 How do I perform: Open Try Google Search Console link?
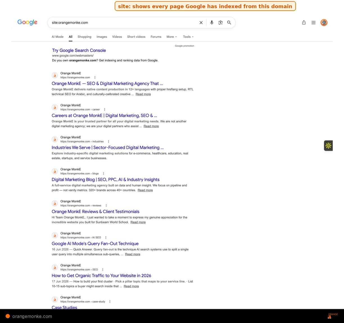pyautogui.click(x=79, y=51)
